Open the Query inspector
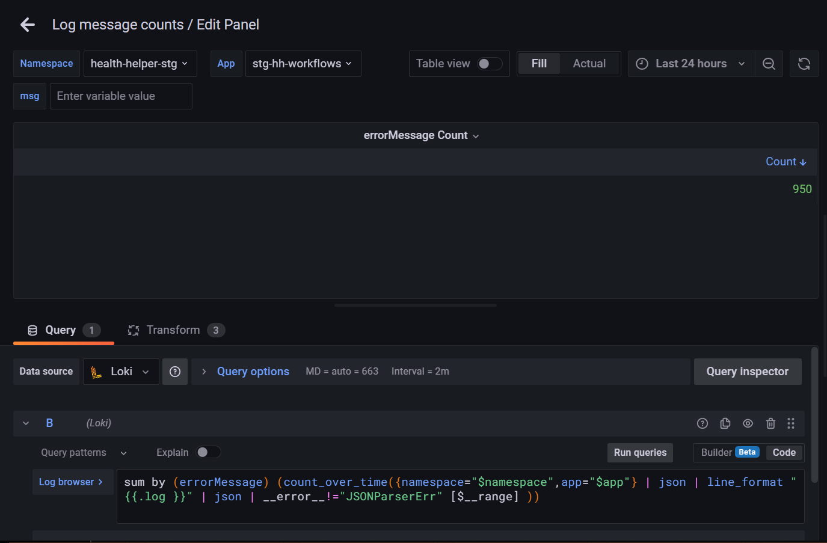 tap(747, 372)
